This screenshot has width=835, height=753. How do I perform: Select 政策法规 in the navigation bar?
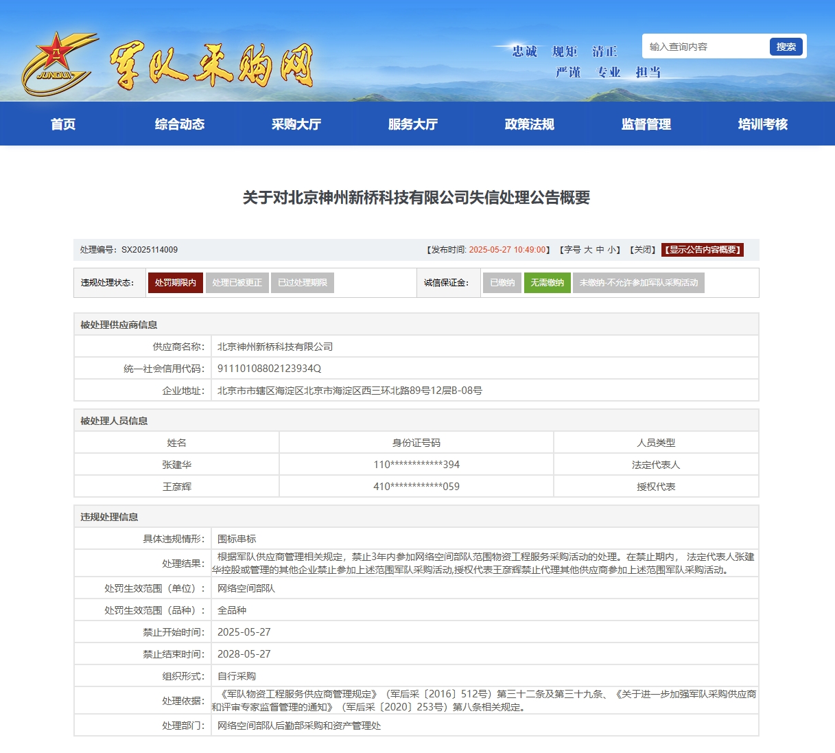point(530,124)
